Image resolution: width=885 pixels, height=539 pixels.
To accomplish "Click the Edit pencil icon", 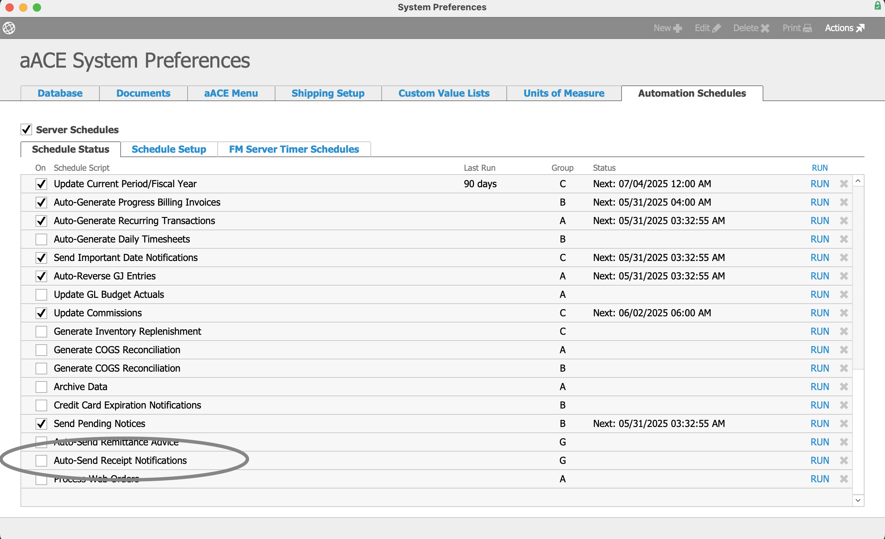I will click(716, 28).
